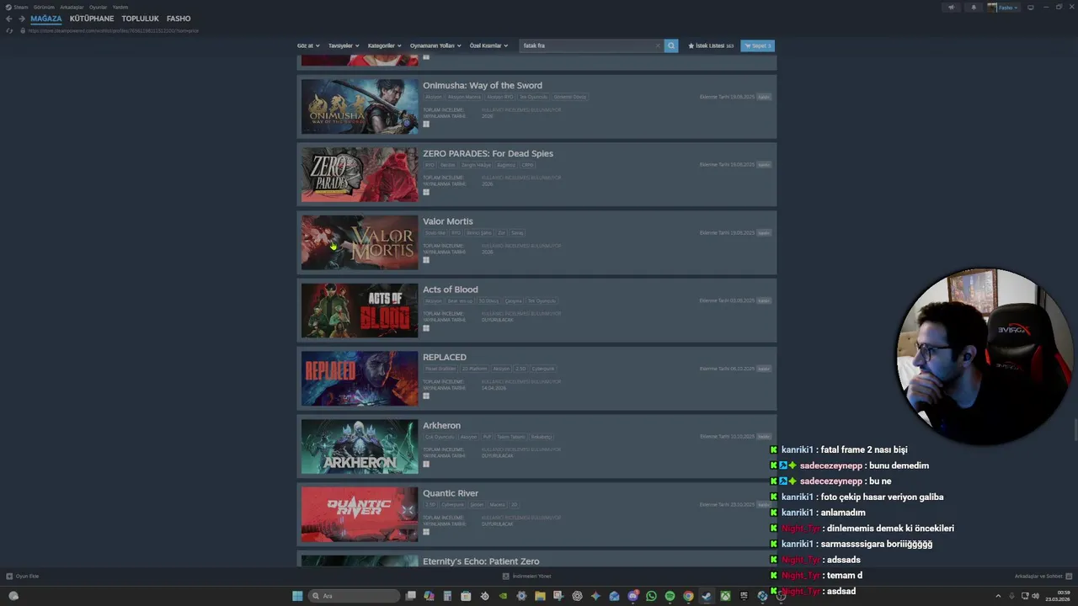Open Steam Big Picture mode icon
The image size is (1078, 606).
[1031, 7]
